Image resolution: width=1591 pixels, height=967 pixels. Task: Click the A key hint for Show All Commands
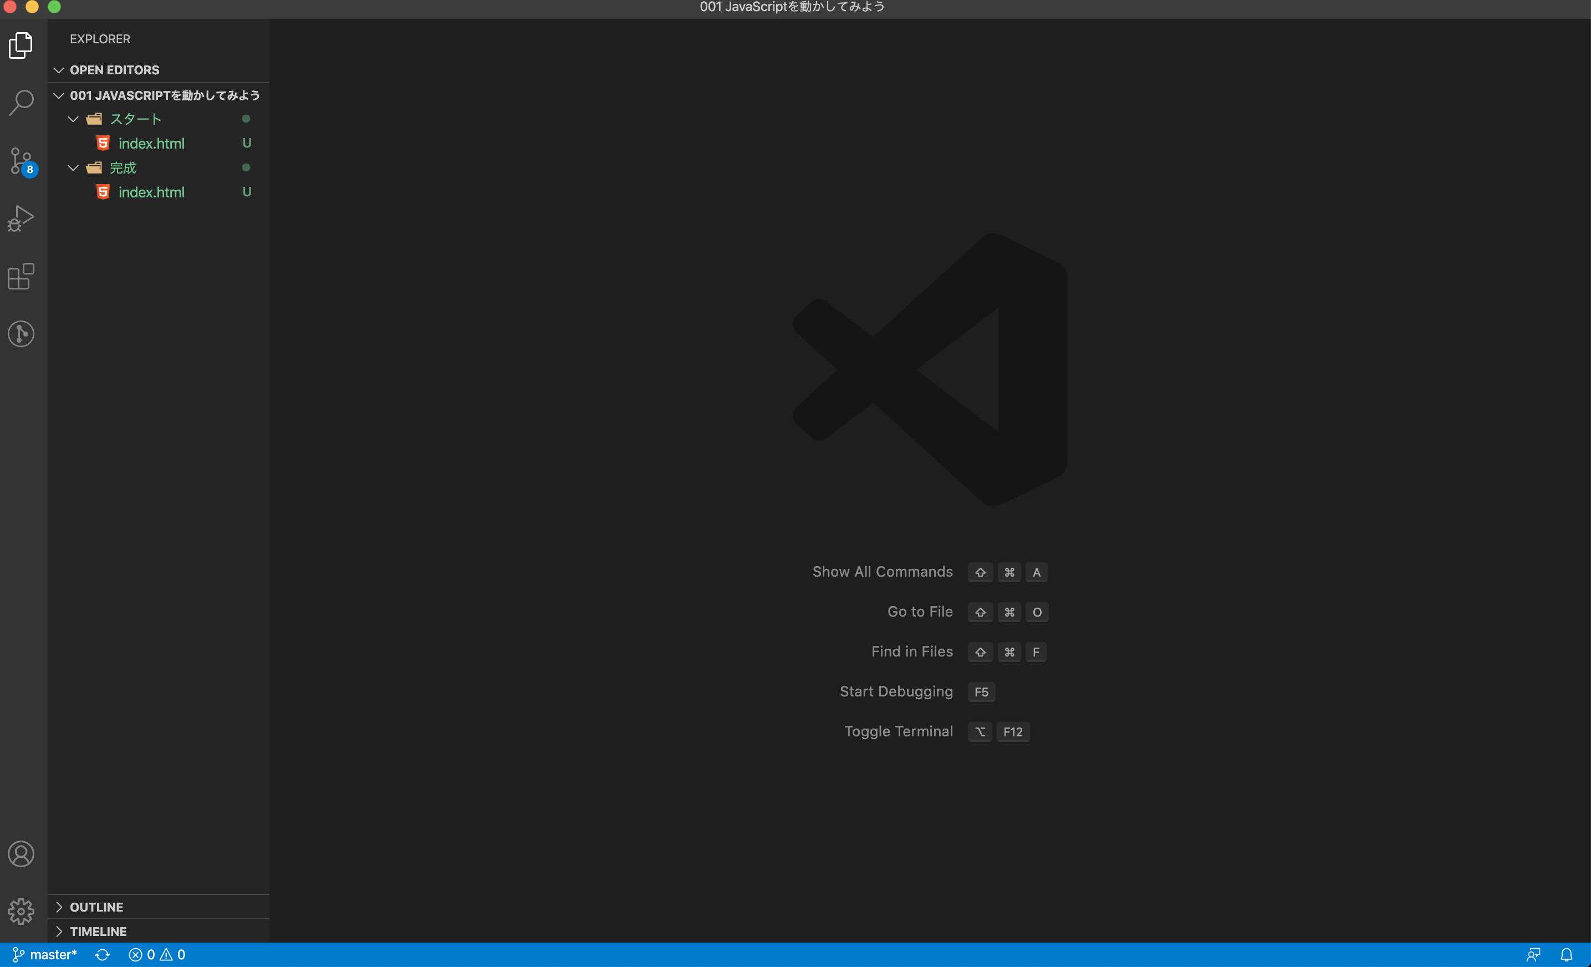pos(1036,572)
